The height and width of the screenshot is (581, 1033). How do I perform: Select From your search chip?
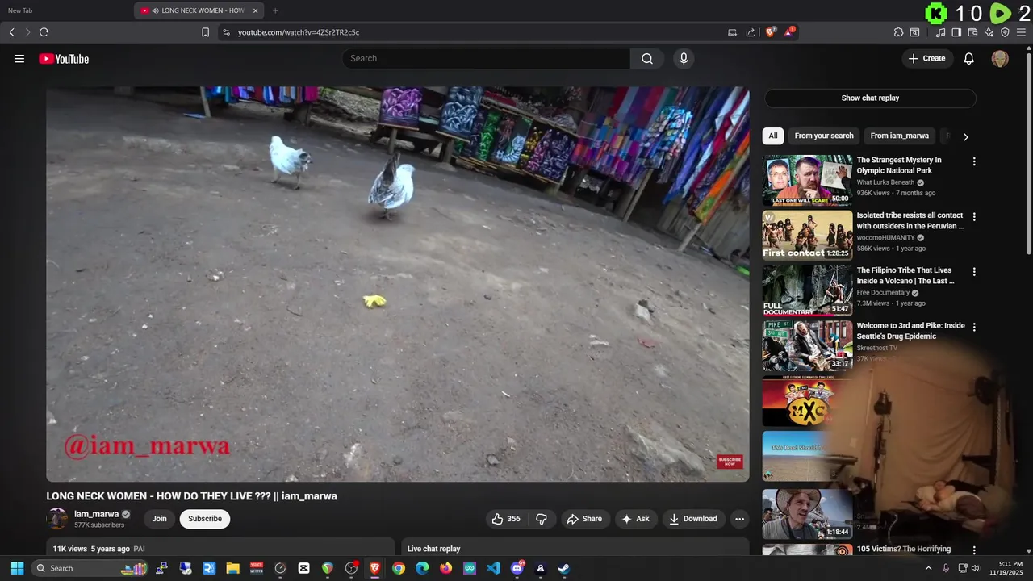point(824,136)
